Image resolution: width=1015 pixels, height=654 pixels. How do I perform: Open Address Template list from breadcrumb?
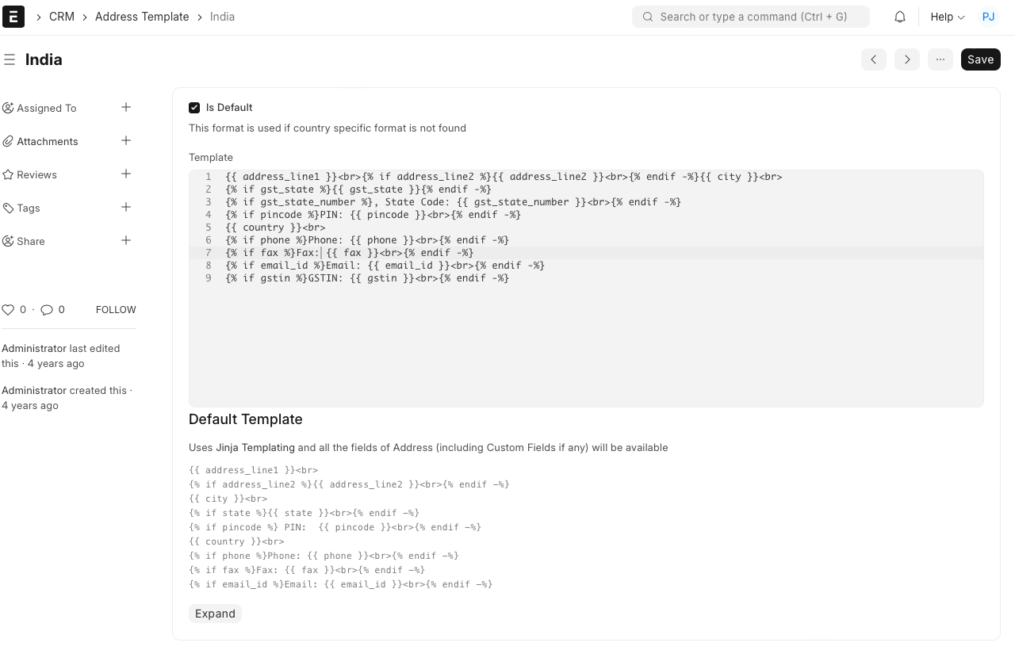(x=142, y=16)
